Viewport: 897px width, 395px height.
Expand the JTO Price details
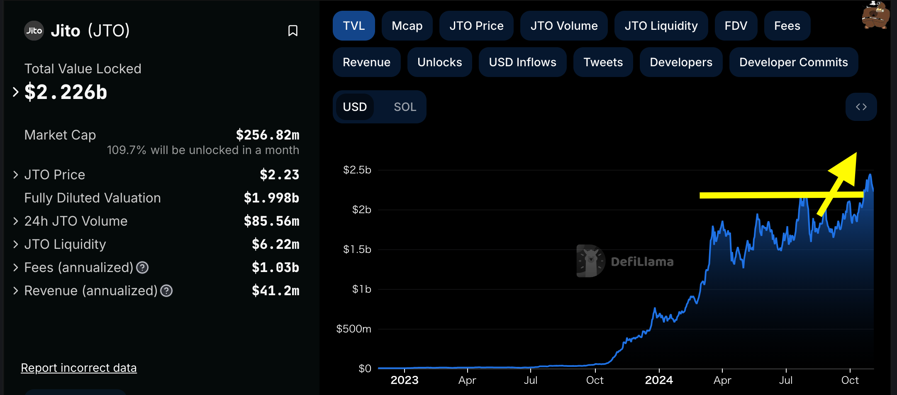(x=16, y=175)
